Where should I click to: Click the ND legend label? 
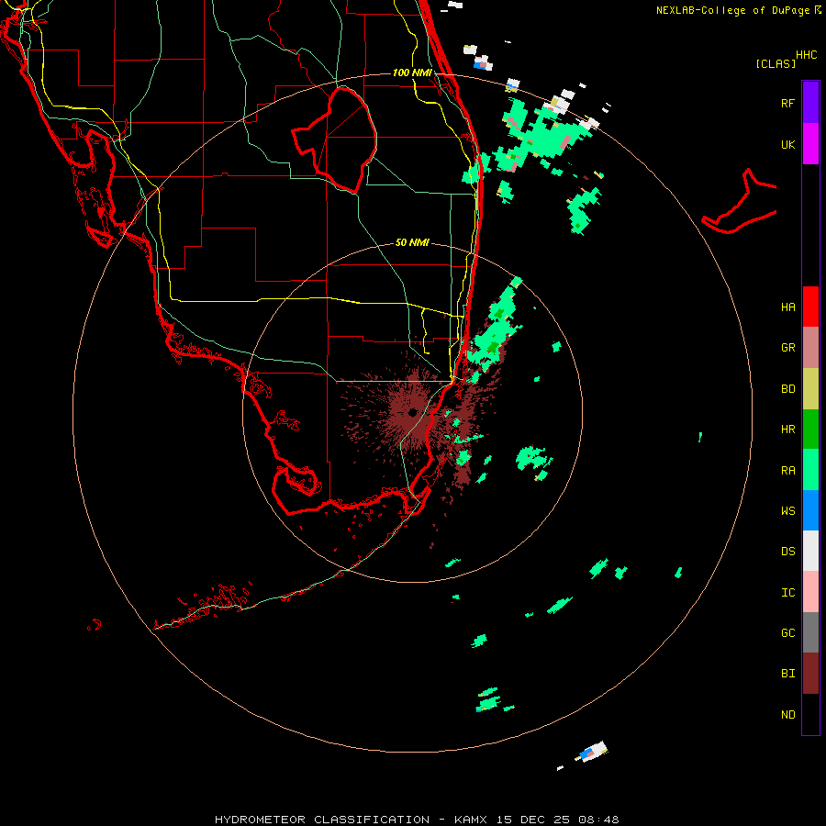pos(787,714)
